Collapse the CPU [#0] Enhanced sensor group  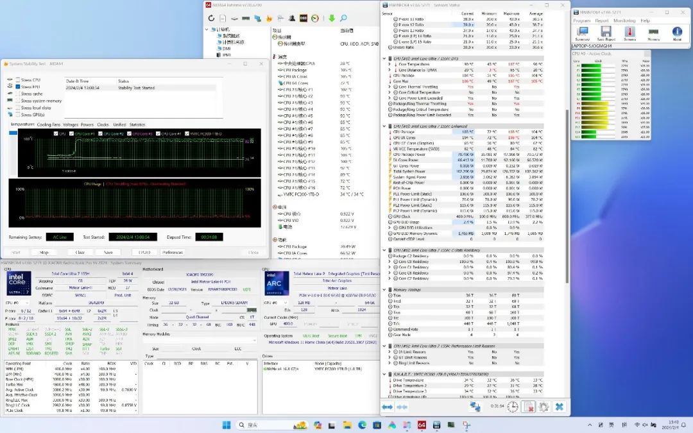pos(384,126)
